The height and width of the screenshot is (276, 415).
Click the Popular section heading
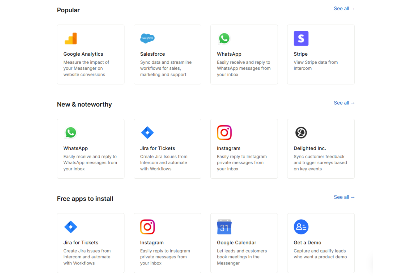(68, 10)
